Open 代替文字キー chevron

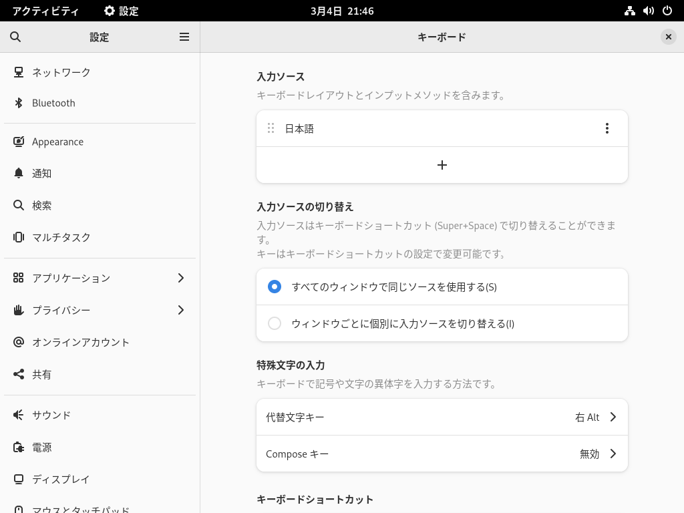613,417
